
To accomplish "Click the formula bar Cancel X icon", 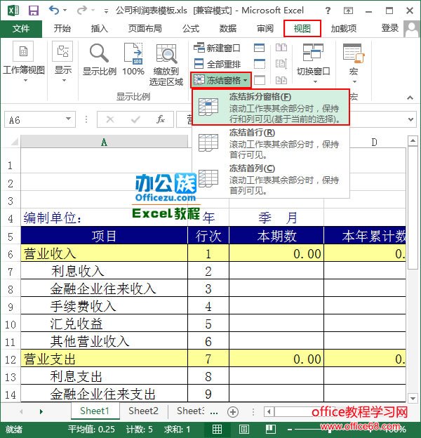I will (x=110, y=120).
